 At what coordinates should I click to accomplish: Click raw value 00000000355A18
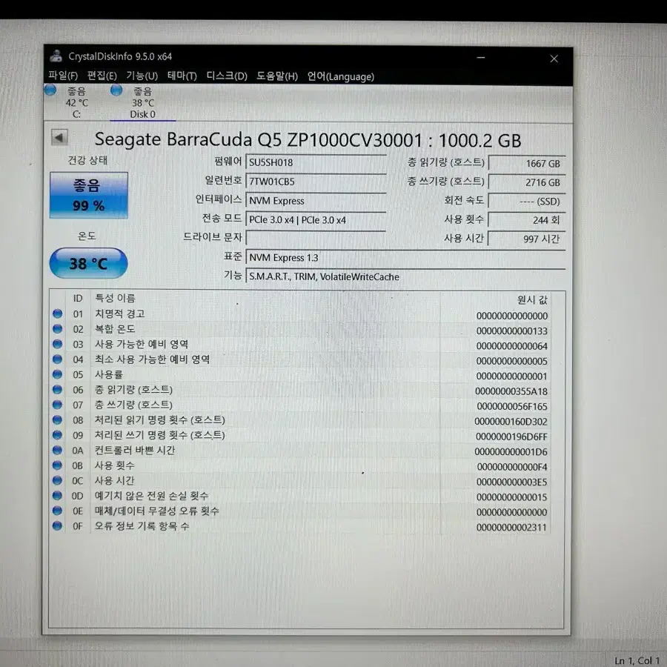coord(511,391)
